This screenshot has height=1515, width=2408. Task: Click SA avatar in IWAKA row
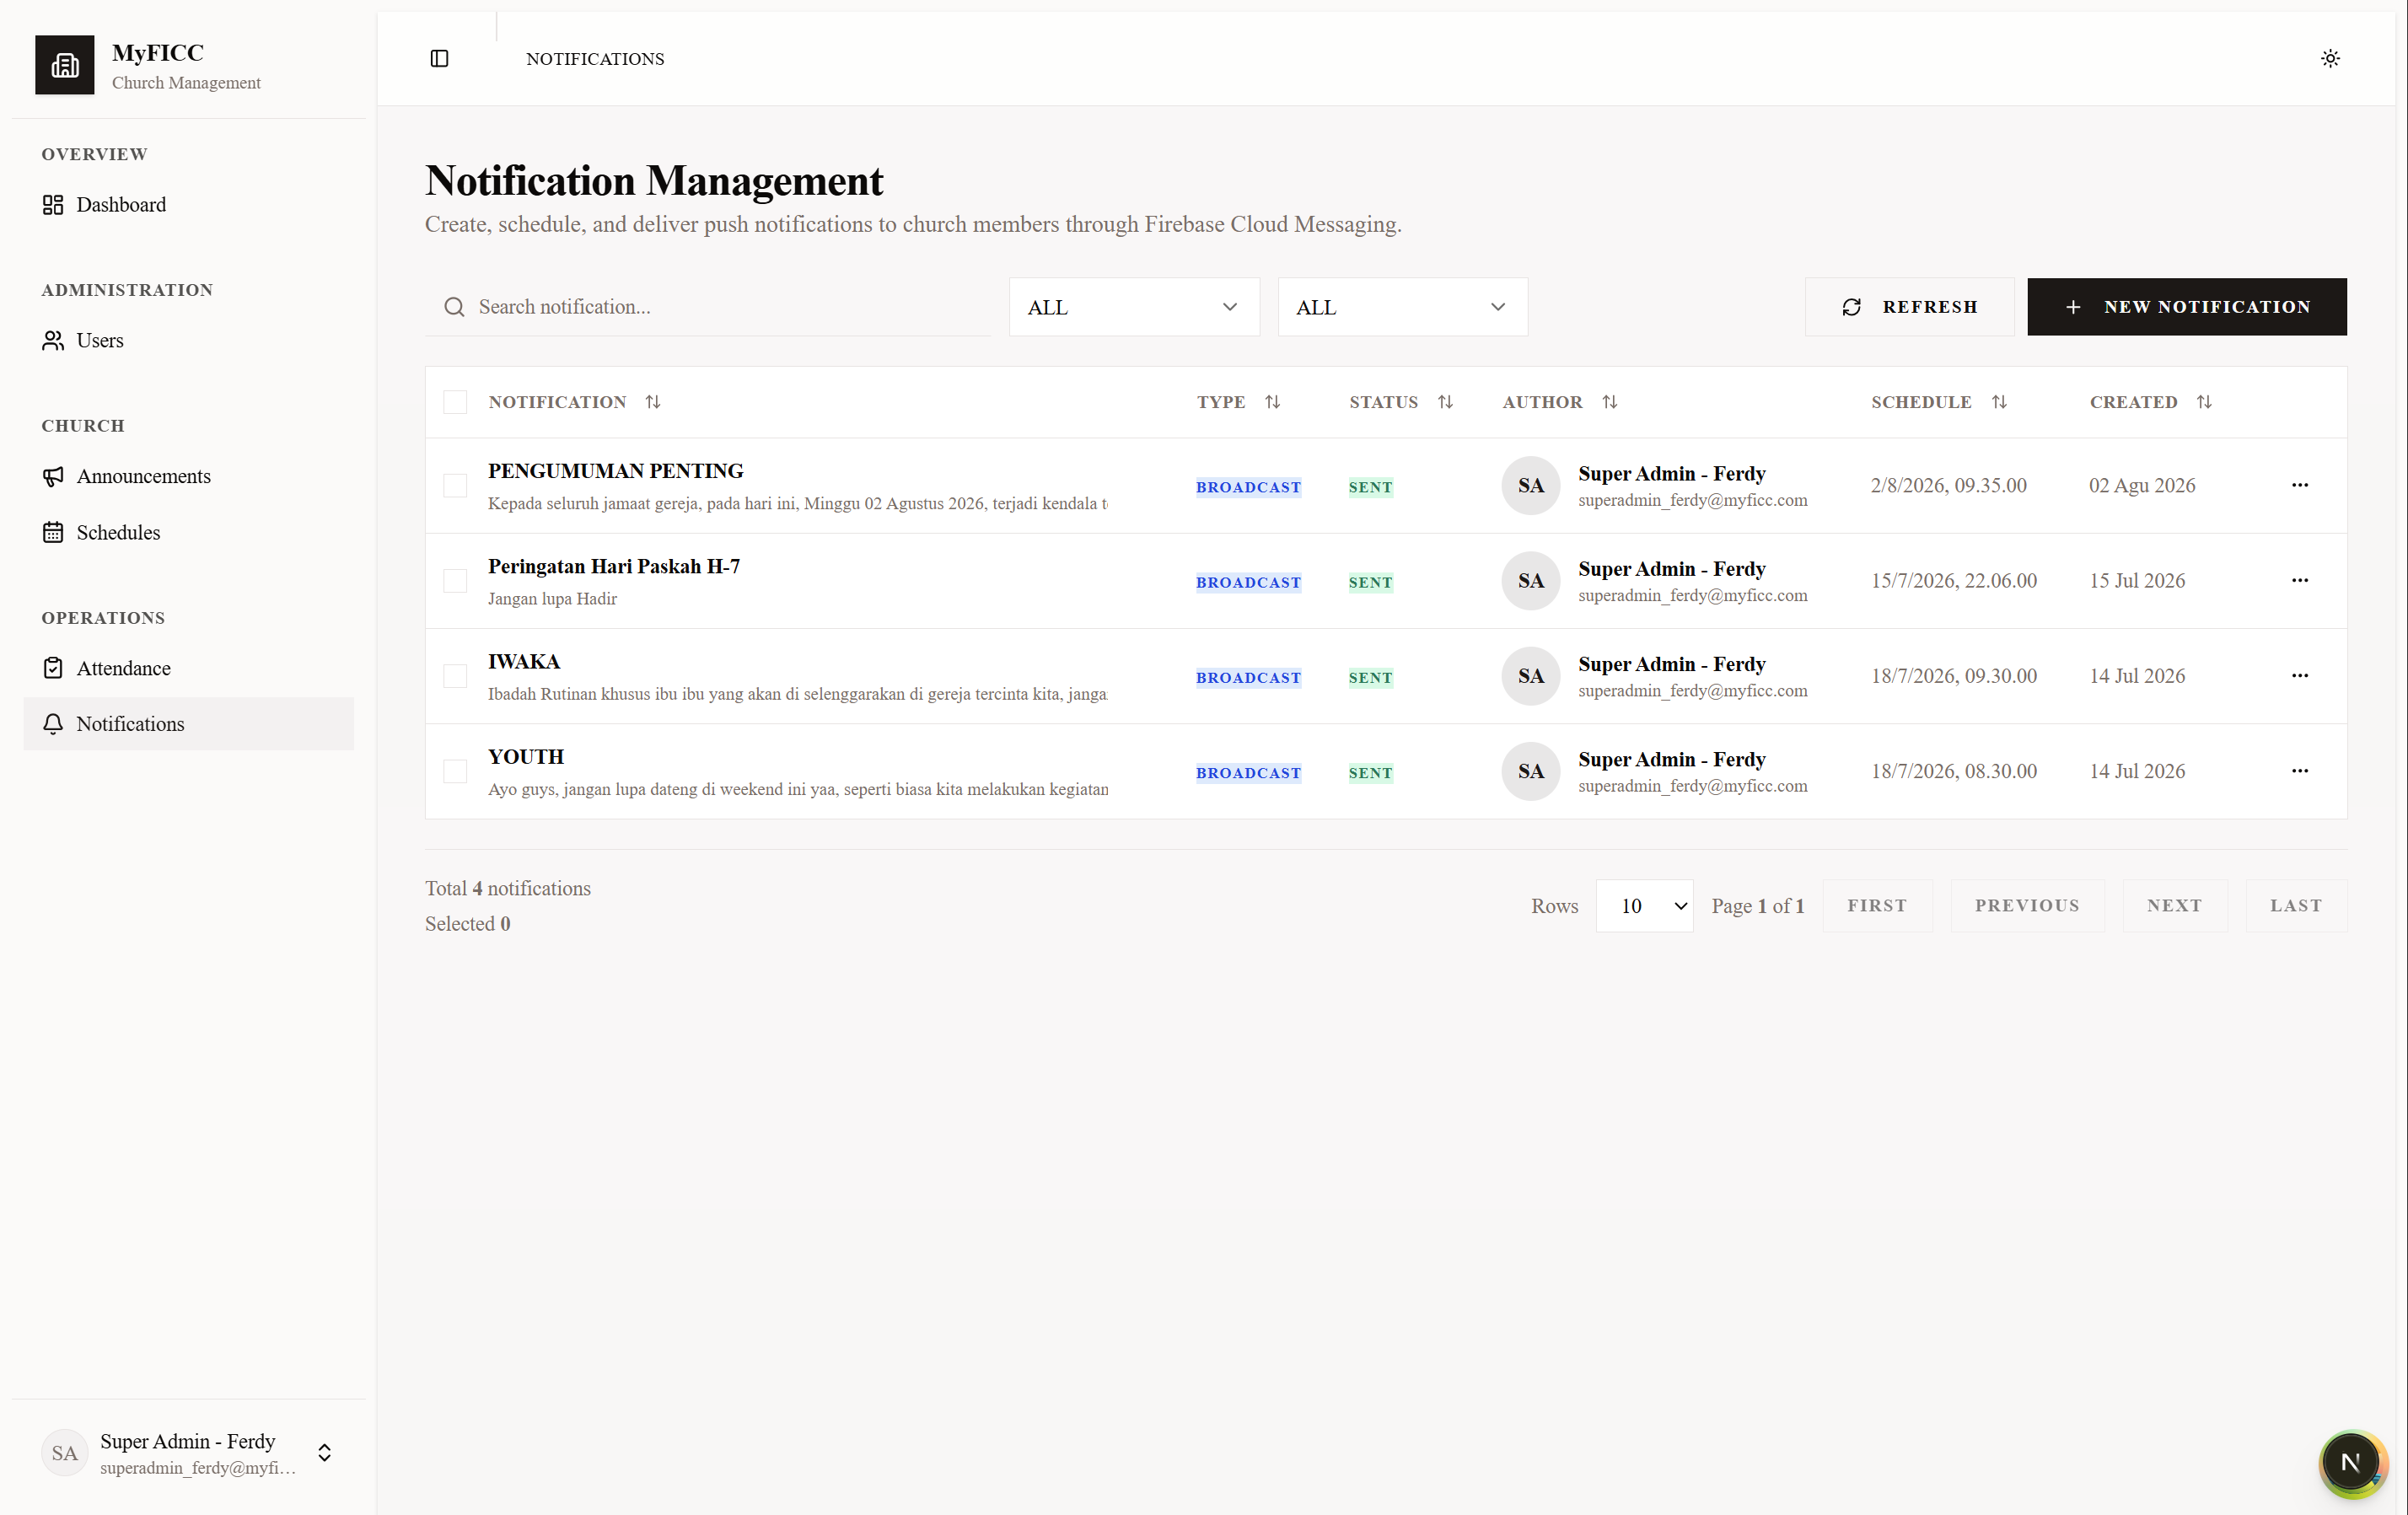pyautogui.click(x=1530, y=676)
